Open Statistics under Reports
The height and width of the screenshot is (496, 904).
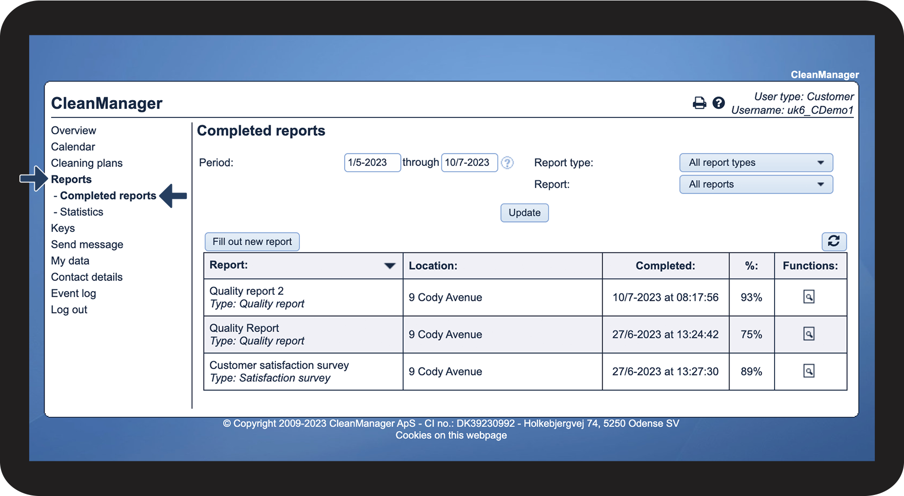[x=81, y=212]
